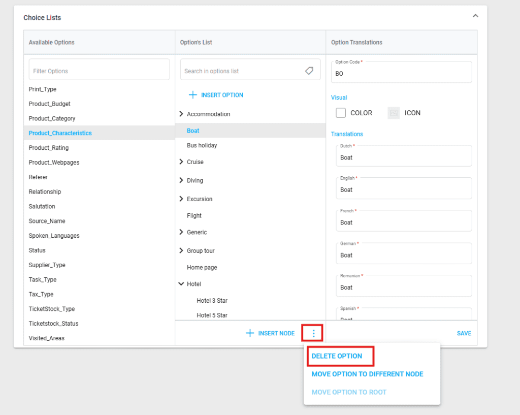This screenshot has height=415, width=520.
Task: Click the tag icon in options search
Action: click(309, 71)
